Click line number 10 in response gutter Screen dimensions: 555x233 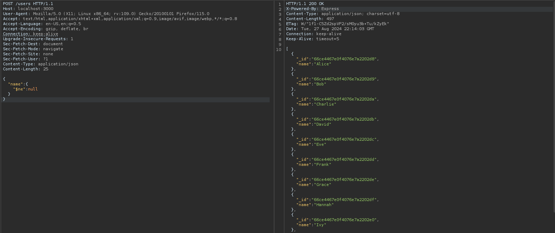coord(279,50)
